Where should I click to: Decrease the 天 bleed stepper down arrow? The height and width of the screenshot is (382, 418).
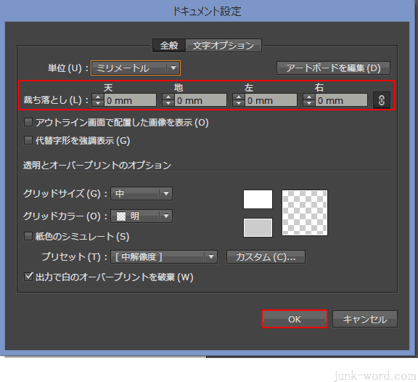click(x=98, y=104)
